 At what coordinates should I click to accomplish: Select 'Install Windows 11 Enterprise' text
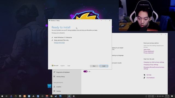pos(63,38)
